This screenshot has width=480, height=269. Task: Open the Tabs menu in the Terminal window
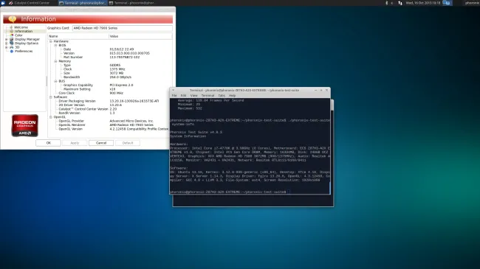click(x=222, y=96)
